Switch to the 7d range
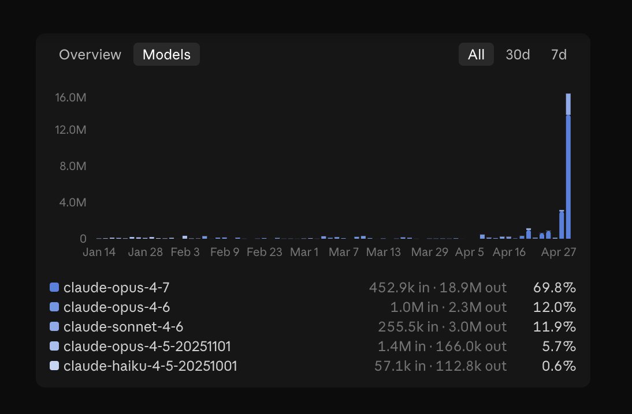 [559, 54]
